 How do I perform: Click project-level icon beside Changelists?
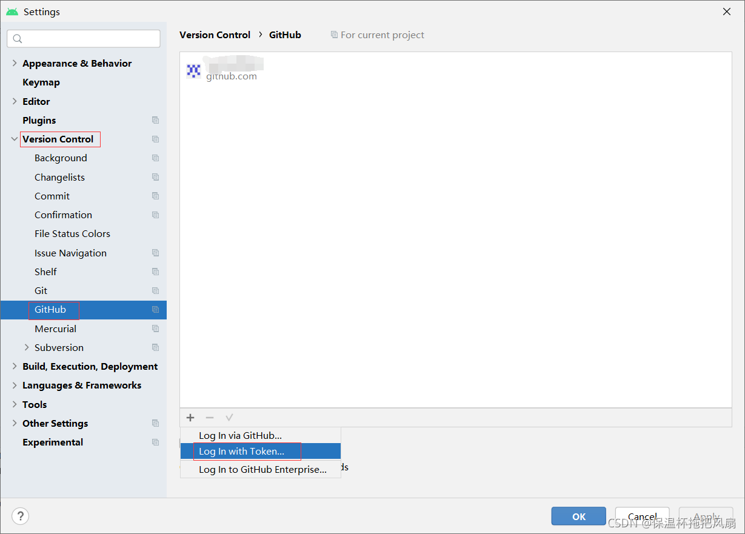[156, 177]
